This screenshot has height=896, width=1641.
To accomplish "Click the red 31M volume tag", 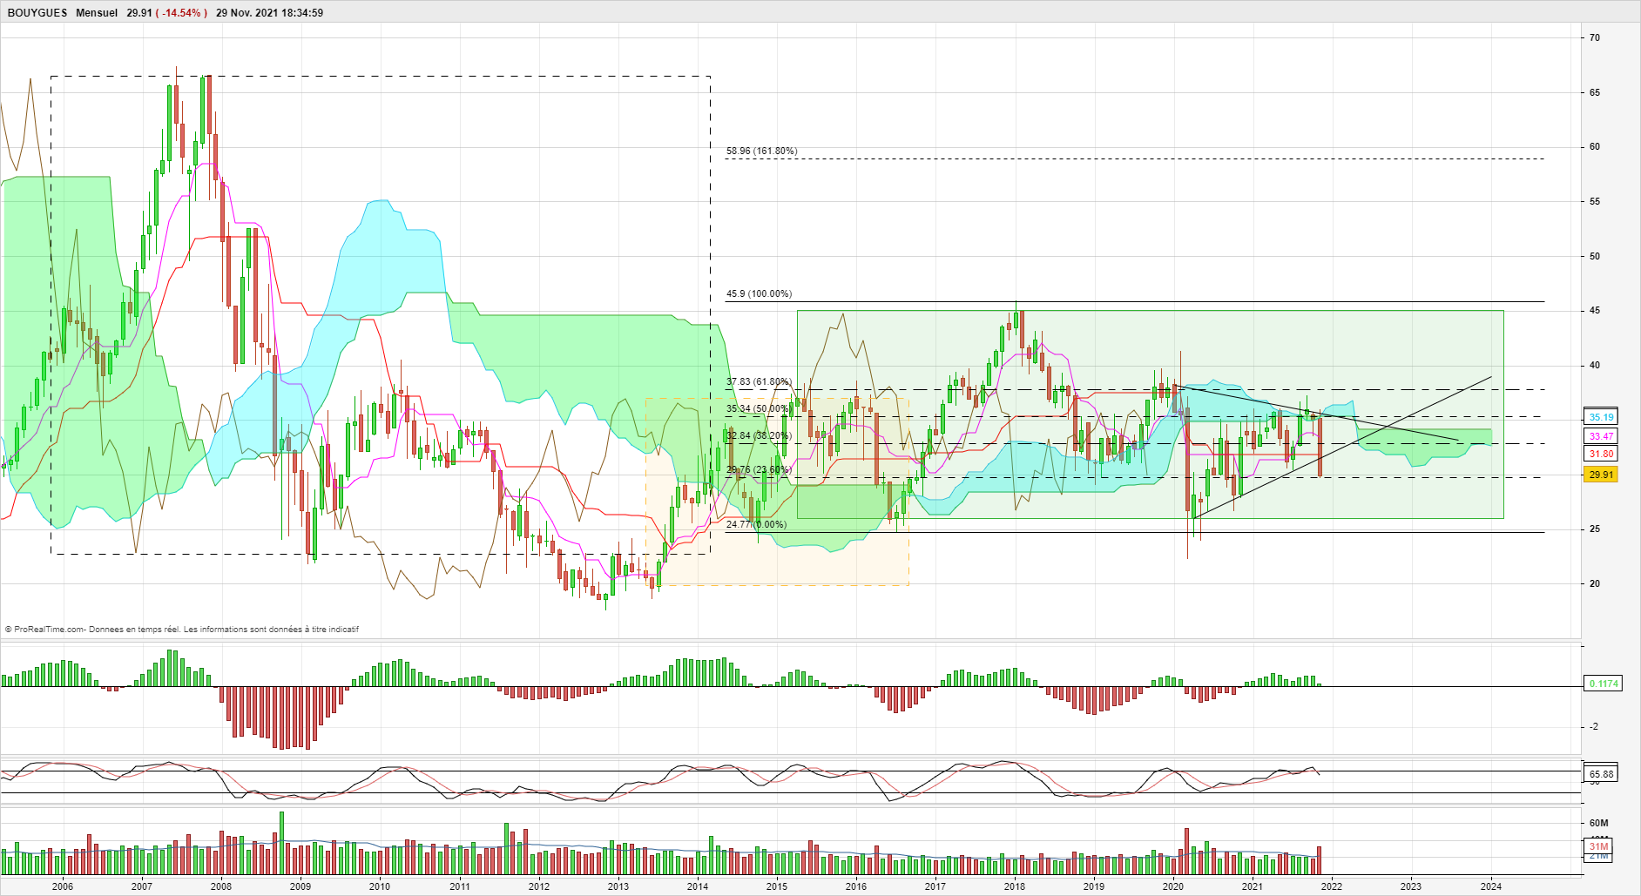I will pyautogui.click(x=1598, y=846).
